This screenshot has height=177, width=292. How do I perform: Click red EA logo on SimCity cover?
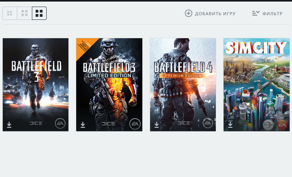click(x=282, y=124)
